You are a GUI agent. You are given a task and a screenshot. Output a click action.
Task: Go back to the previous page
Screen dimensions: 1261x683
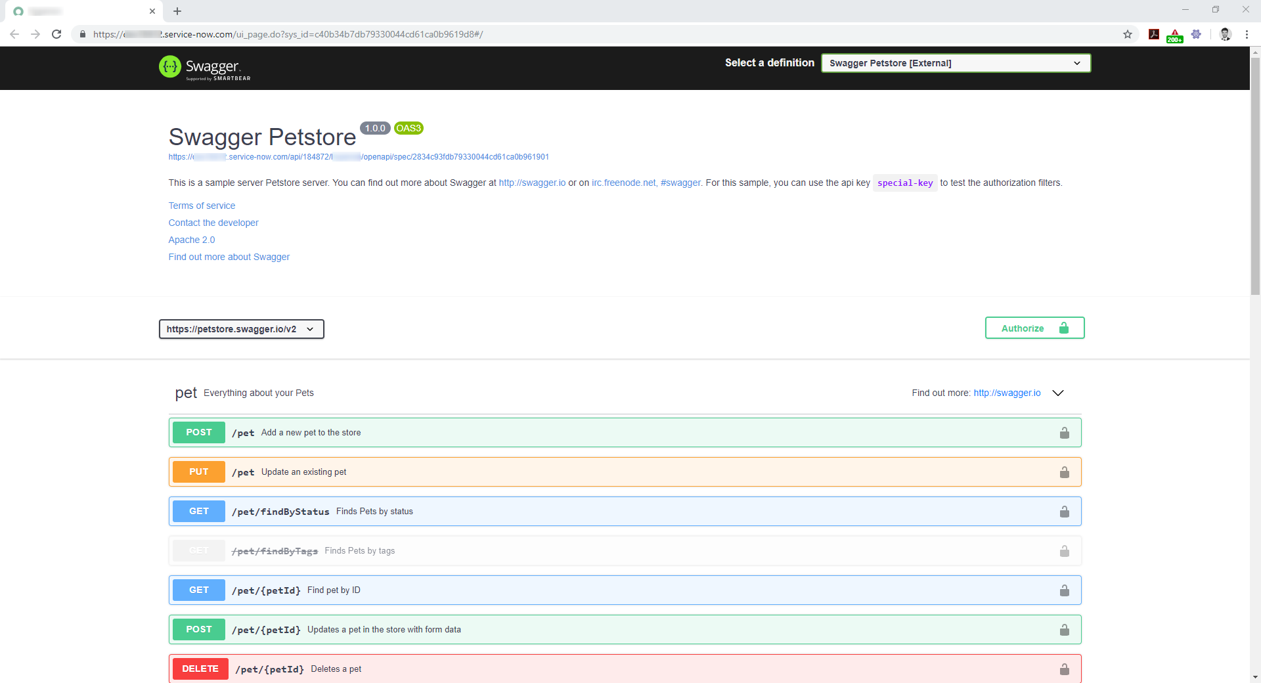tap(14, 34)
